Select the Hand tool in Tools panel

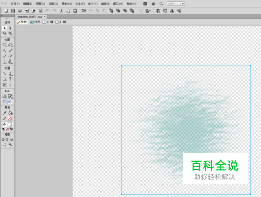click(5, 144)
